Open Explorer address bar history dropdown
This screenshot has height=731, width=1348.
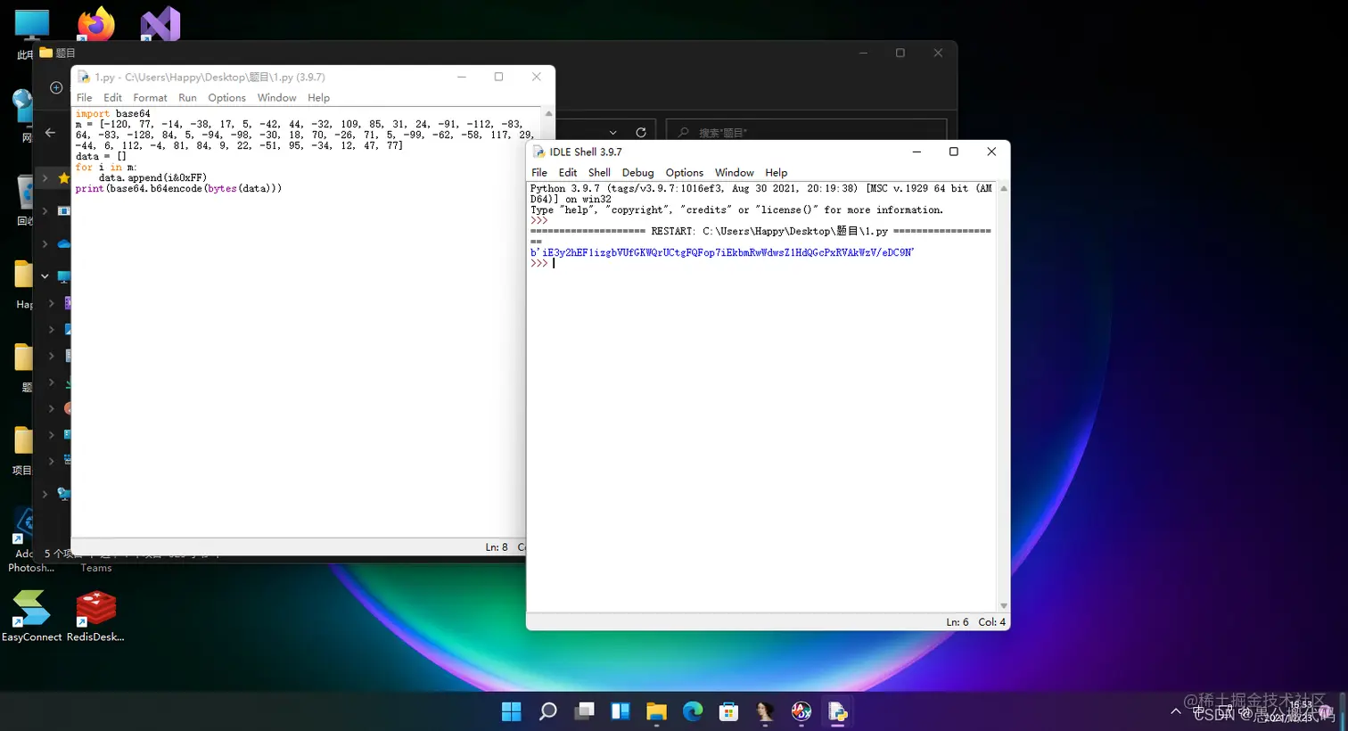click(612, 132)
